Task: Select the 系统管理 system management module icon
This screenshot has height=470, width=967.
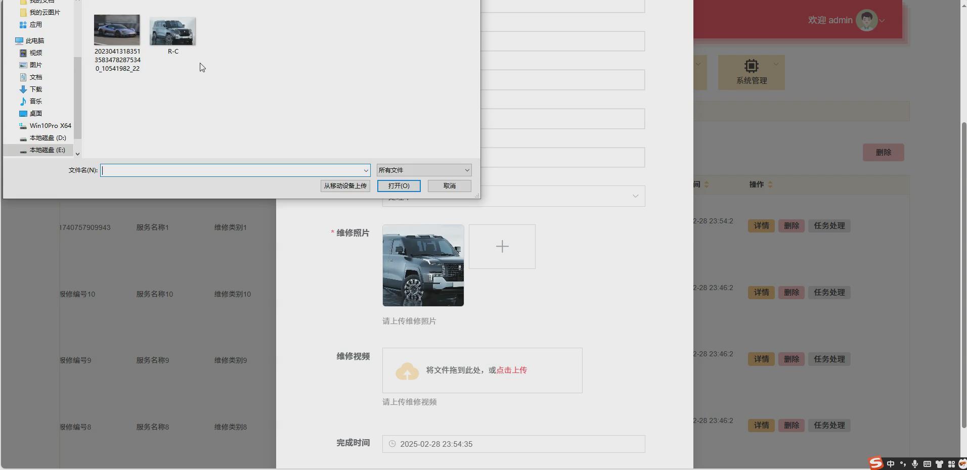Action: (x=751, y=66)
